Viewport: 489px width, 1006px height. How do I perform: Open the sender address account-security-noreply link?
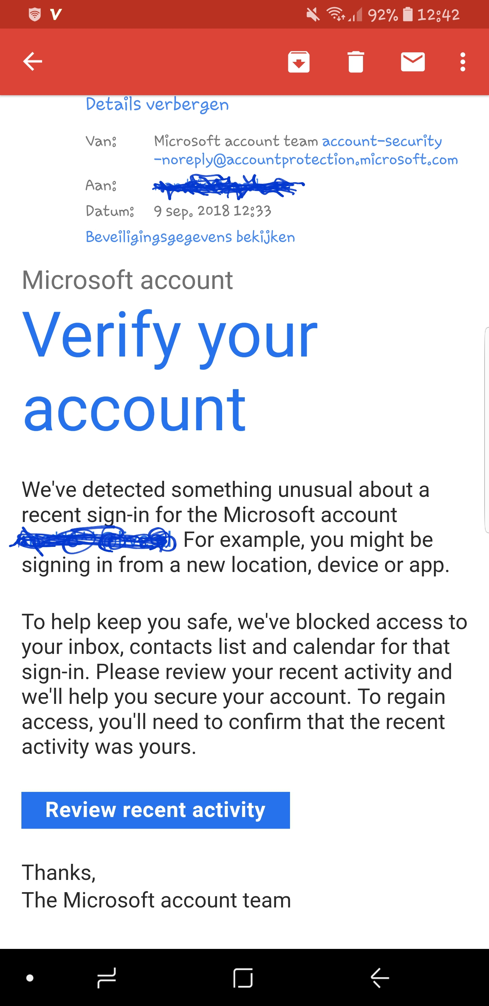point(306,150)
